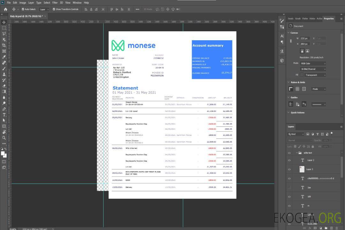Open the layer filter Kind dropdown

coord(296,134)
